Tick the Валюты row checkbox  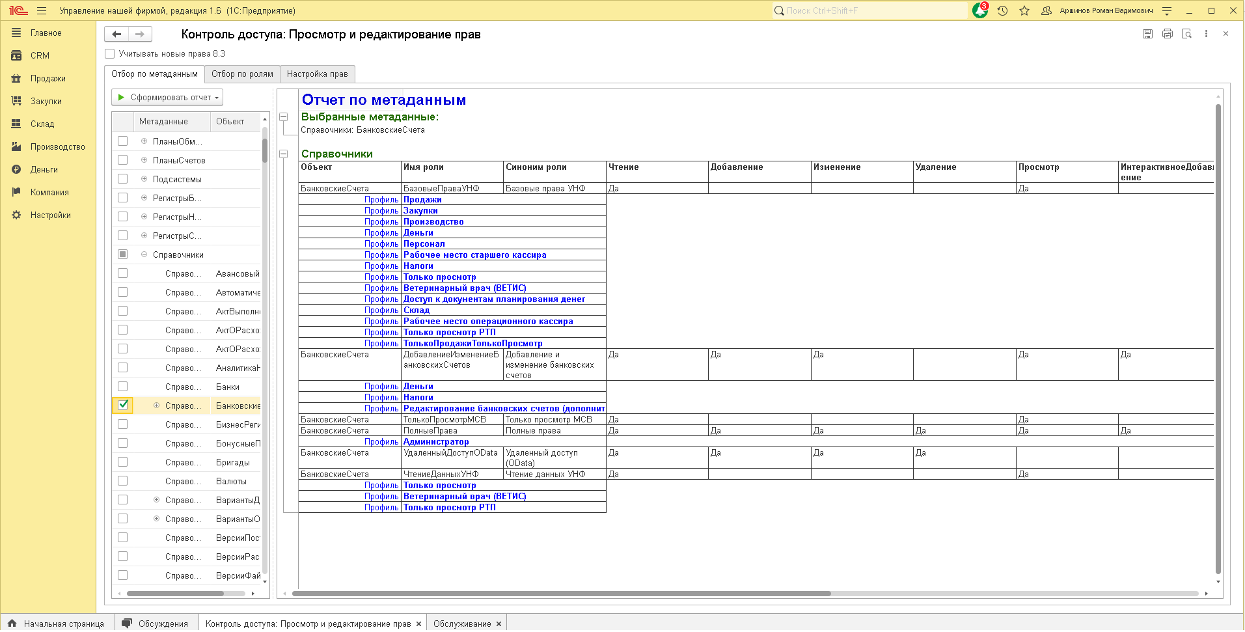point(122,481)
